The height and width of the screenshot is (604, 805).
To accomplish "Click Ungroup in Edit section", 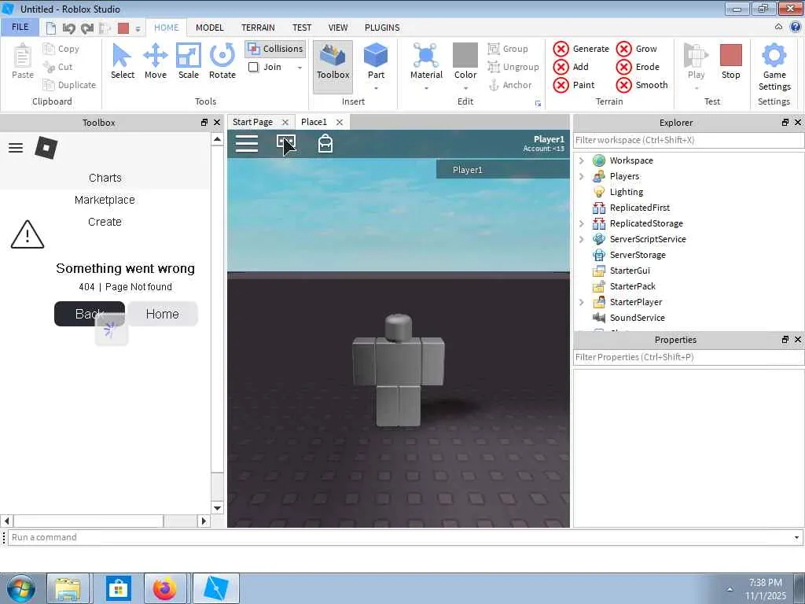I will [x=513, y=67].
